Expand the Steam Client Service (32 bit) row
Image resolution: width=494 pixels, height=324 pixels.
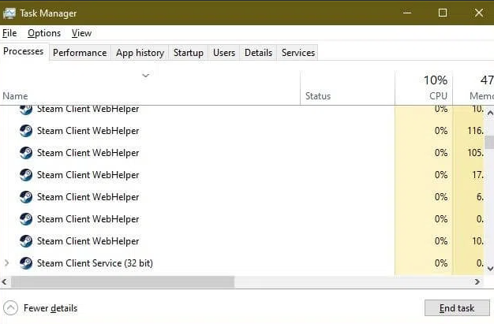pyautogui.click(x=6, y=263)
